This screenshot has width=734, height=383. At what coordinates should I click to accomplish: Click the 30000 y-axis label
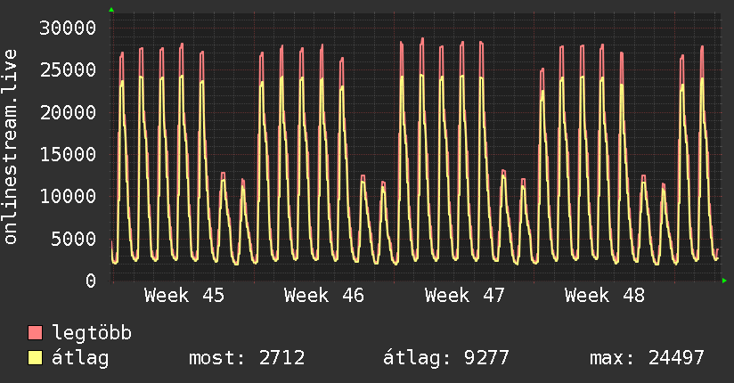click(x=68, y=29)
